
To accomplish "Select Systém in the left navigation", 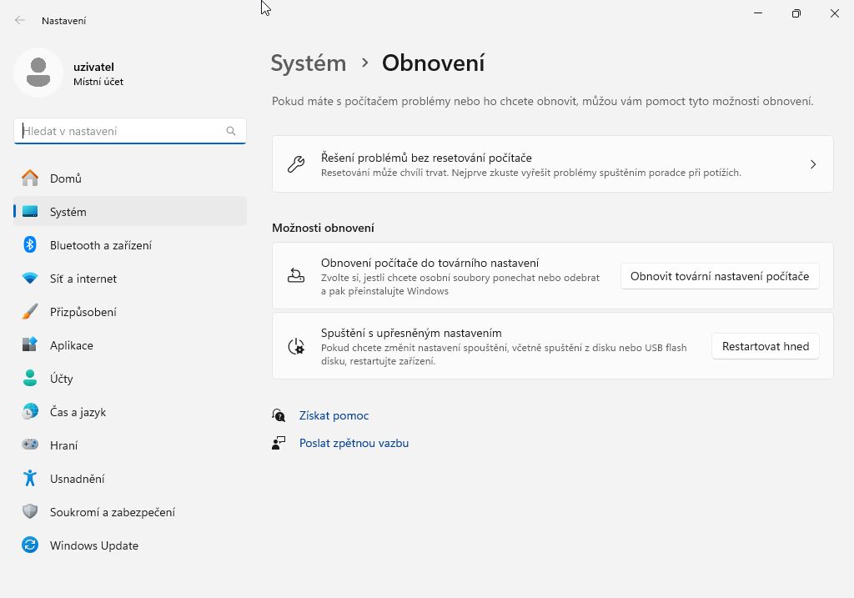I will (x=68, y=212).
